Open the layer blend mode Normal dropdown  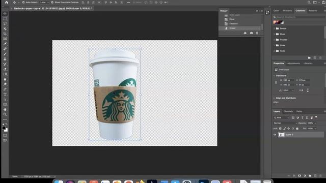285,123
